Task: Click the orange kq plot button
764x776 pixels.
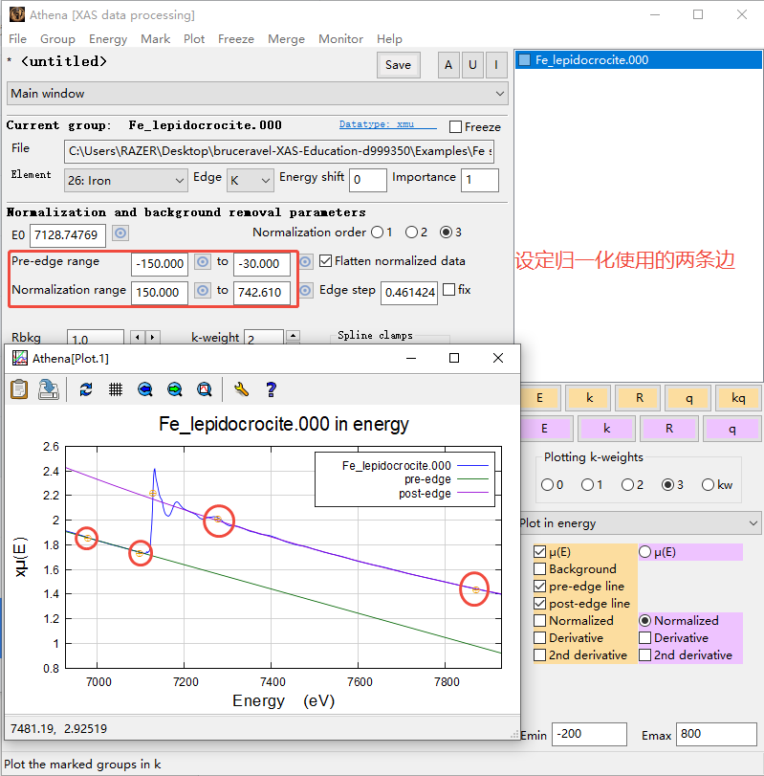Action: coord(737,398)
